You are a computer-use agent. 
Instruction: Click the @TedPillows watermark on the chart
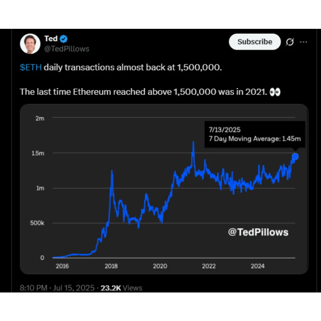[x=258, y=232]
